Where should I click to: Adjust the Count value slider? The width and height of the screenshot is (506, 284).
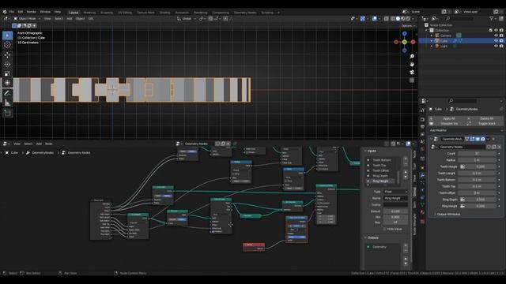[x=477, y=154]
